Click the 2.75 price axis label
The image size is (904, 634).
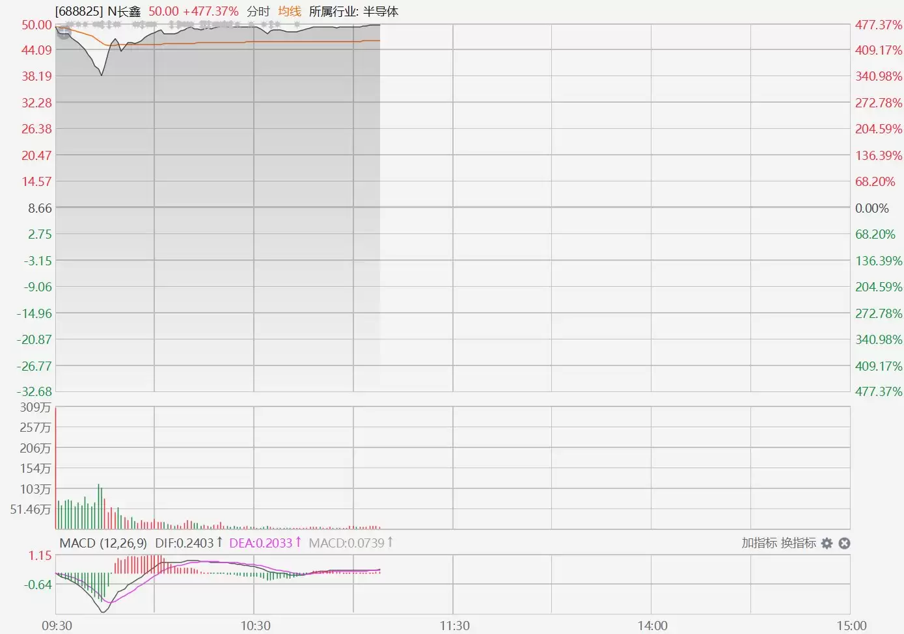click(x=40, y=234)
